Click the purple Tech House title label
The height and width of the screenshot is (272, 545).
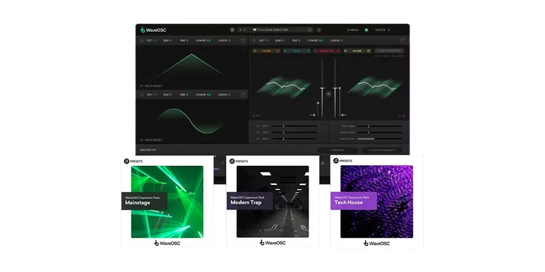pos(354,201)
